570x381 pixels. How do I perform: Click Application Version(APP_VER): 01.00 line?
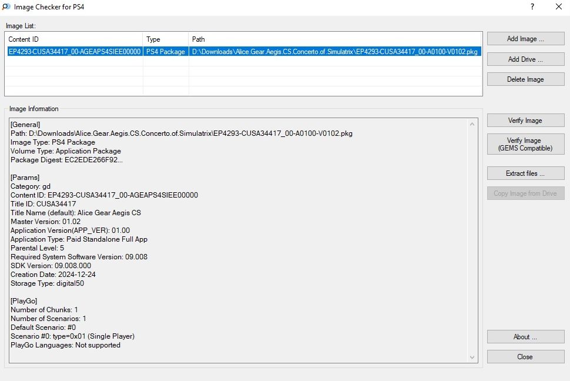point(70,230)
